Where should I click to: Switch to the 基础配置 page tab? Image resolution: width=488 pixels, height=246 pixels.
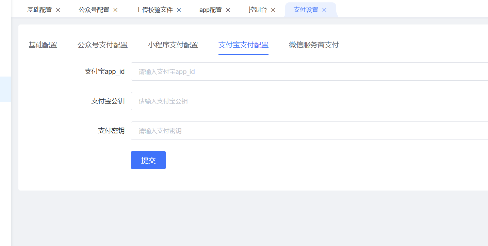pos(39,10)
